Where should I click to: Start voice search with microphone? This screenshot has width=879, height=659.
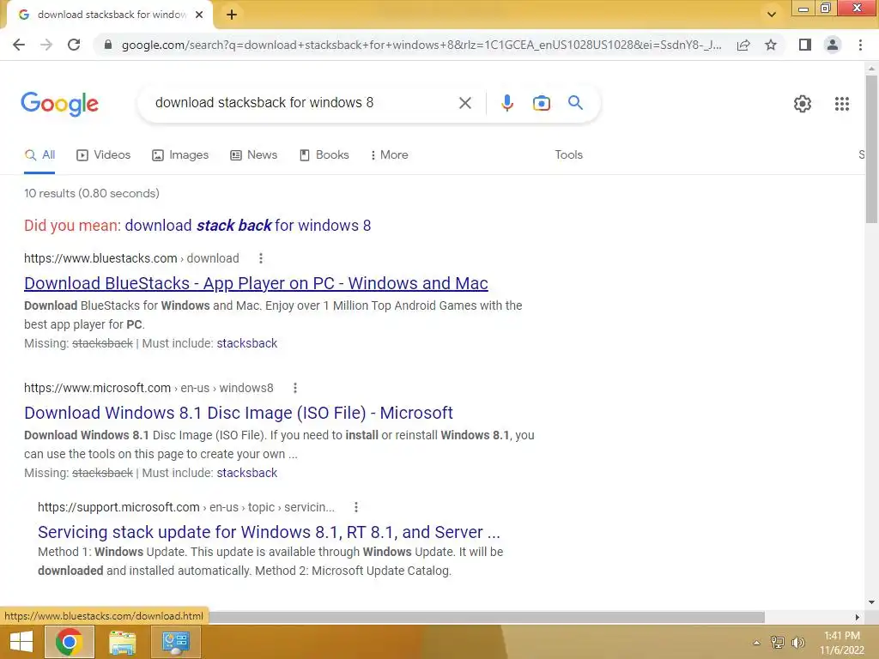(x=506, y=103)
